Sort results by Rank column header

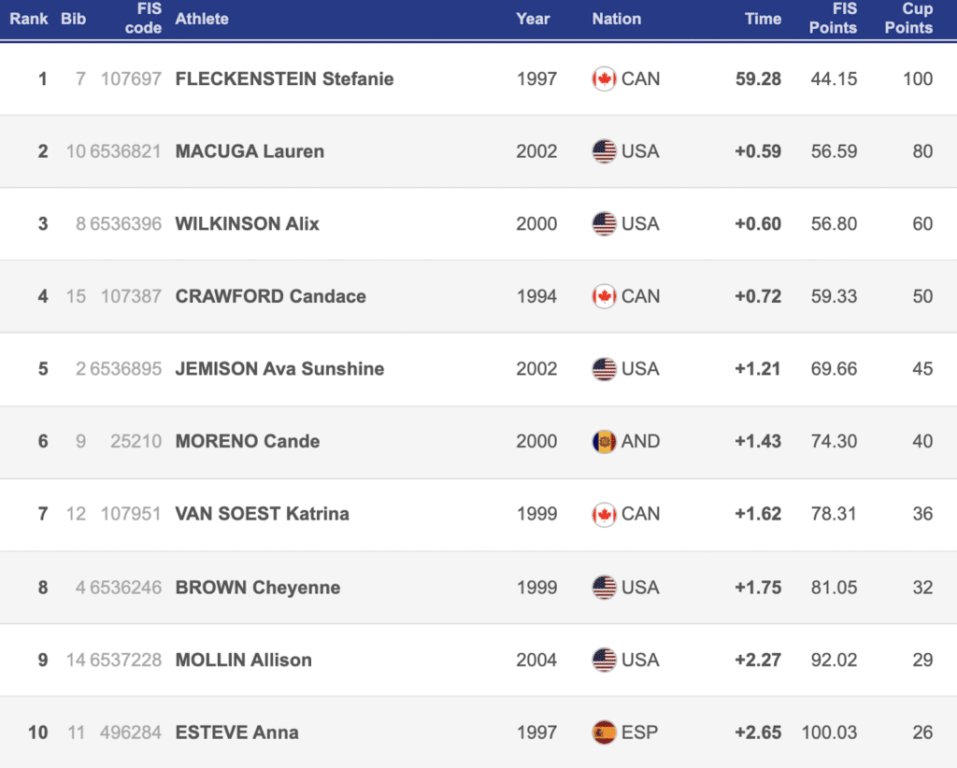tap(29, 19)
